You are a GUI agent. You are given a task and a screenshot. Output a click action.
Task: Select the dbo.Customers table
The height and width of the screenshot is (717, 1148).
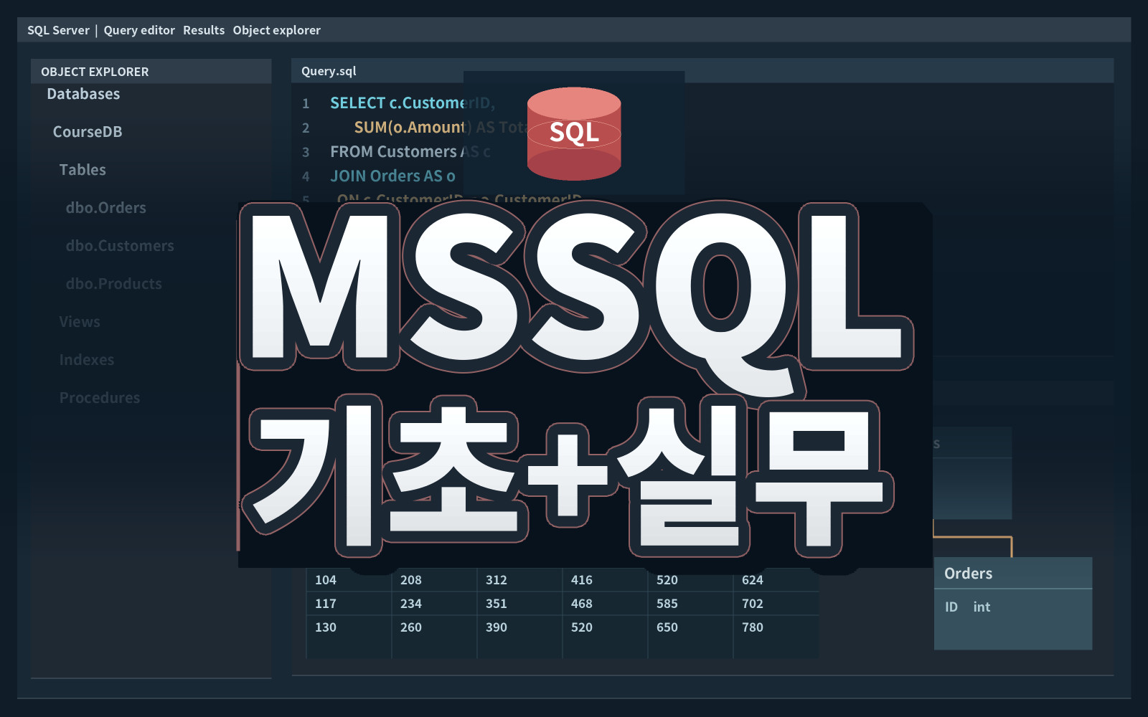[120, 246]
